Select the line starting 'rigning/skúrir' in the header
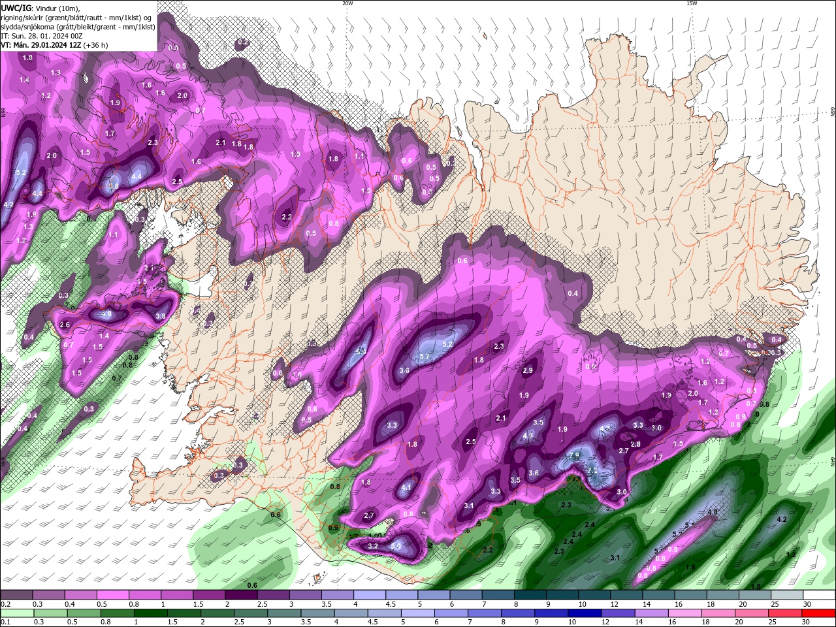Image resolution: width=836 pixels, height=627 pixels. click(x=76, y=18)
